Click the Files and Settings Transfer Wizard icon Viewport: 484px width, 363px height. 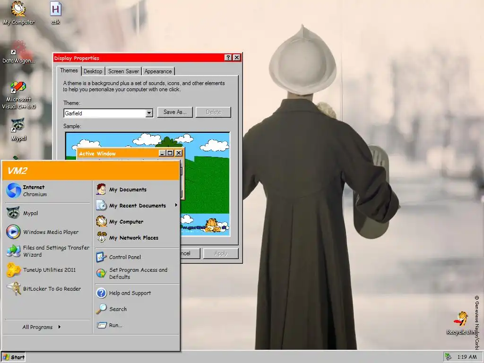(x=13, y=251)
